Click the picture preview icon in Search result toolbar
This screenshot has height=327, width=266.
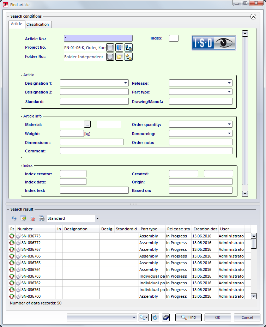23,219
